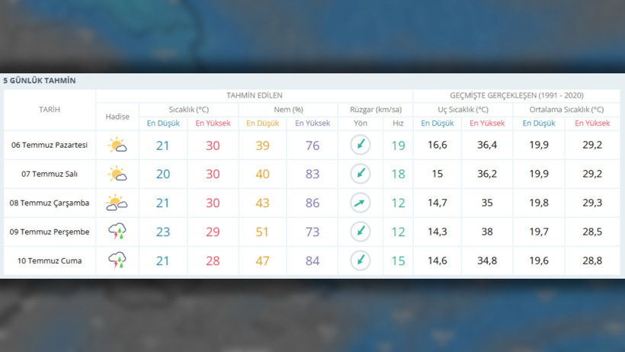The width and height of the screenshot is (625, 352).
Task: Click the 'TAHMİN EDİLEN' header
Action: 255,96
